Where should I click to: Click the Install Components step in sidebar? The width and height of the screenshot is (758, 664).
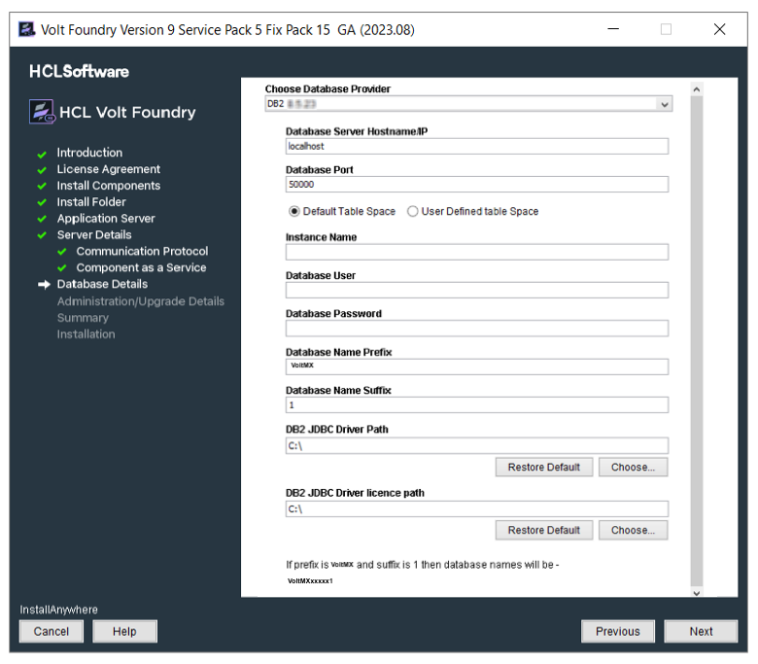click(108, 186)
